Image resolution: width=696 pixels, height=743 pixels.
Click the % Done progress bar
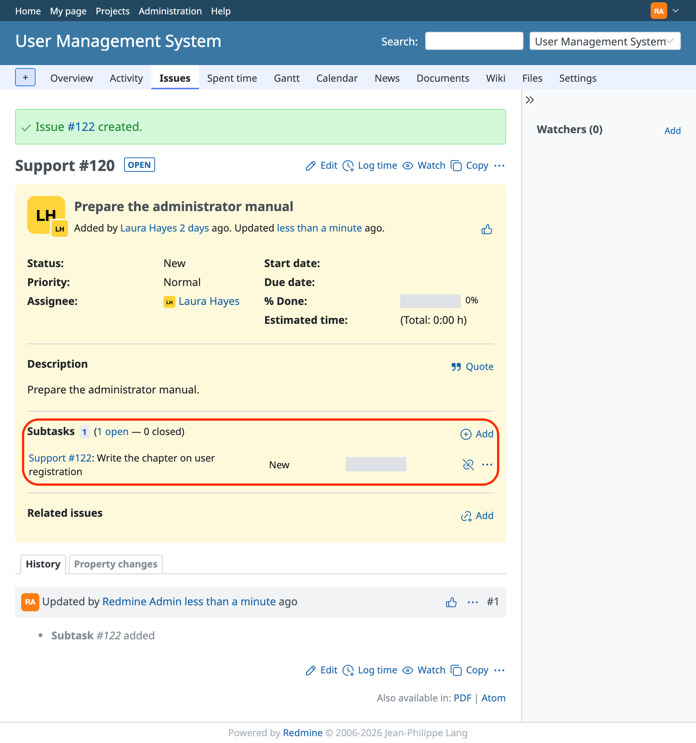pyautogui.click(x=430, y=301)
